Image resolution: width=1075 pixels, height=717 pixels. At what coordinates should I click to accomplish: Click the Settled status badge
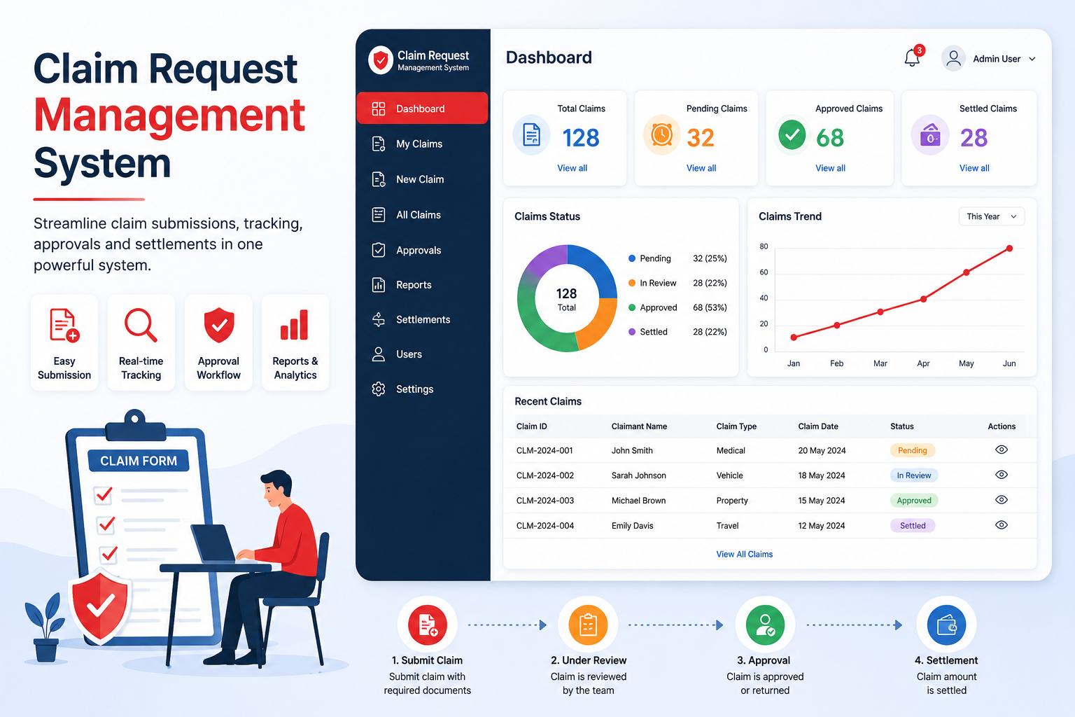(x=913, y=526)
